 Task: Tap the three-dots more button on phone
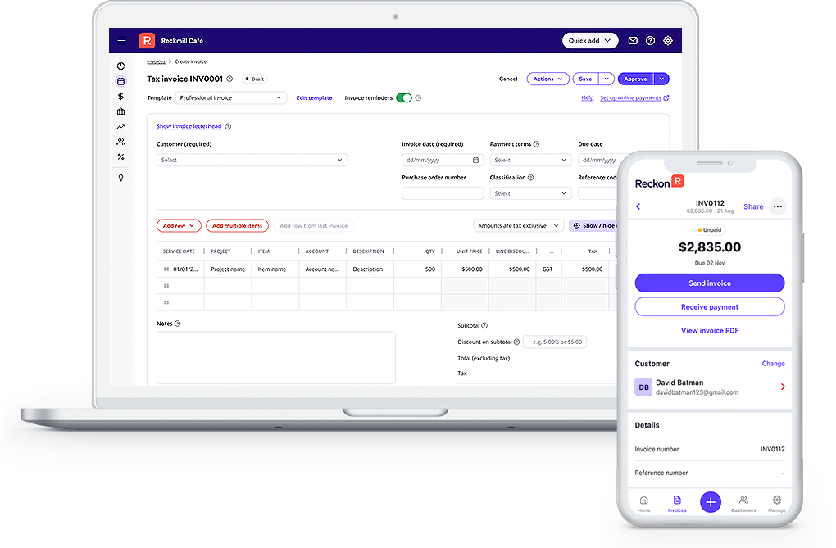(x=778, y=206)
